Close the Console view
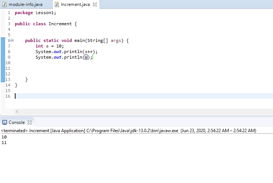Viewport: 273px width, 183px height. click(x=30, y=122)
